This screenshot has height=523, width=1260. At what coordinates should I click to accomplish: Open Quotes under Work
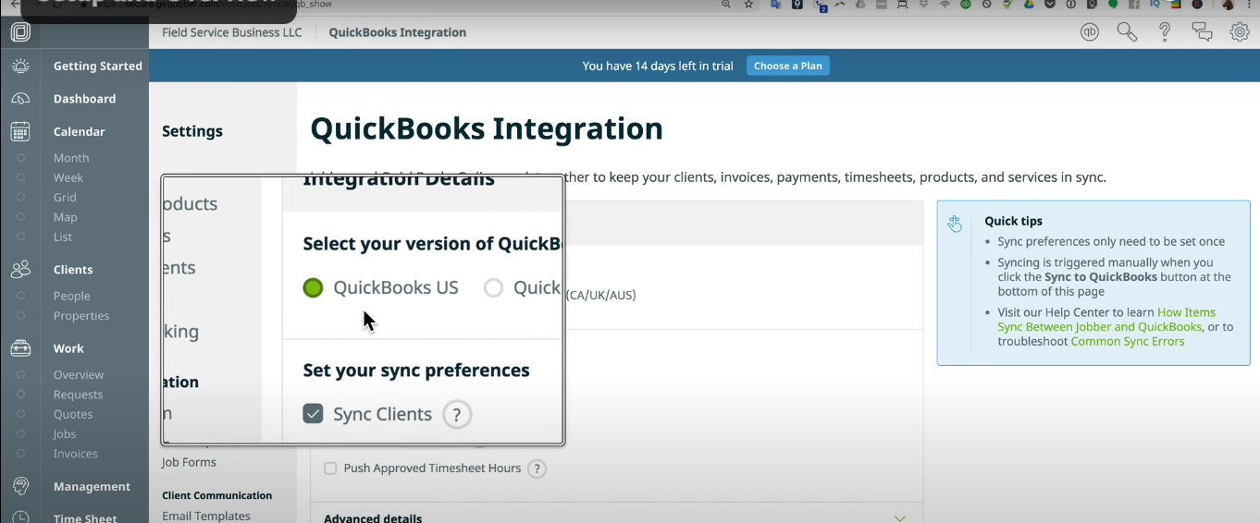(x=73, y=414)
